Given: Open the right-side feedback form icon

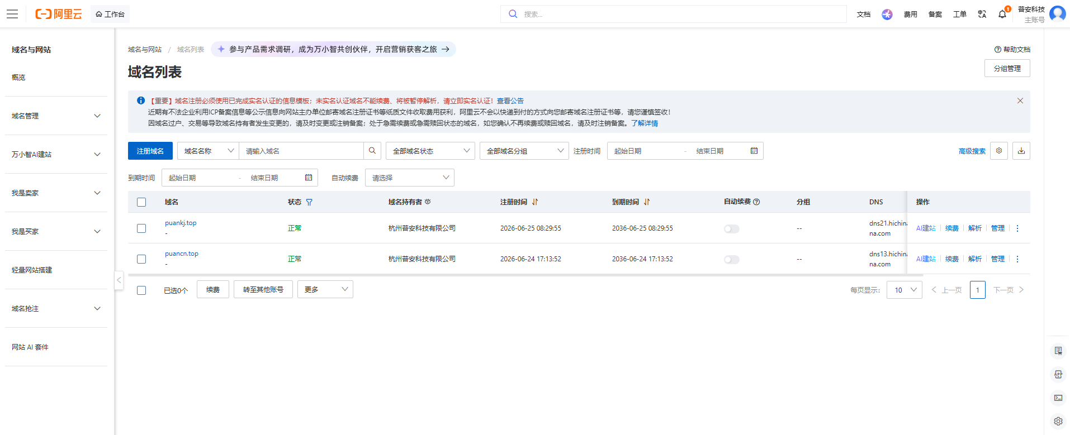Looking at the screenshot, I should pyautogui.click(x=1058, y=351).
